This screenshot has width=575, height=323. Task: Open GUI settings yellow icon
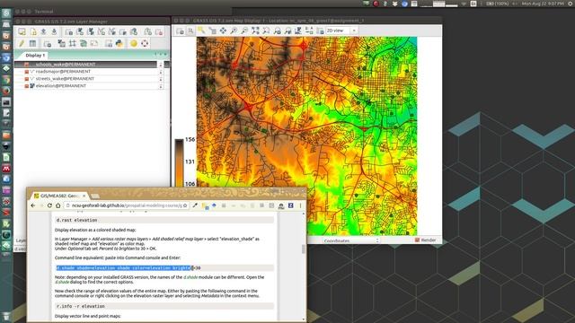(134, 43)
